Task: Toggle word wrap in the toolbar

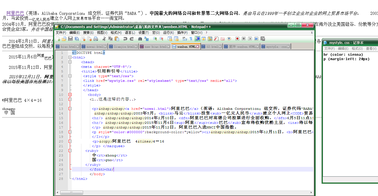Action: 185,39
